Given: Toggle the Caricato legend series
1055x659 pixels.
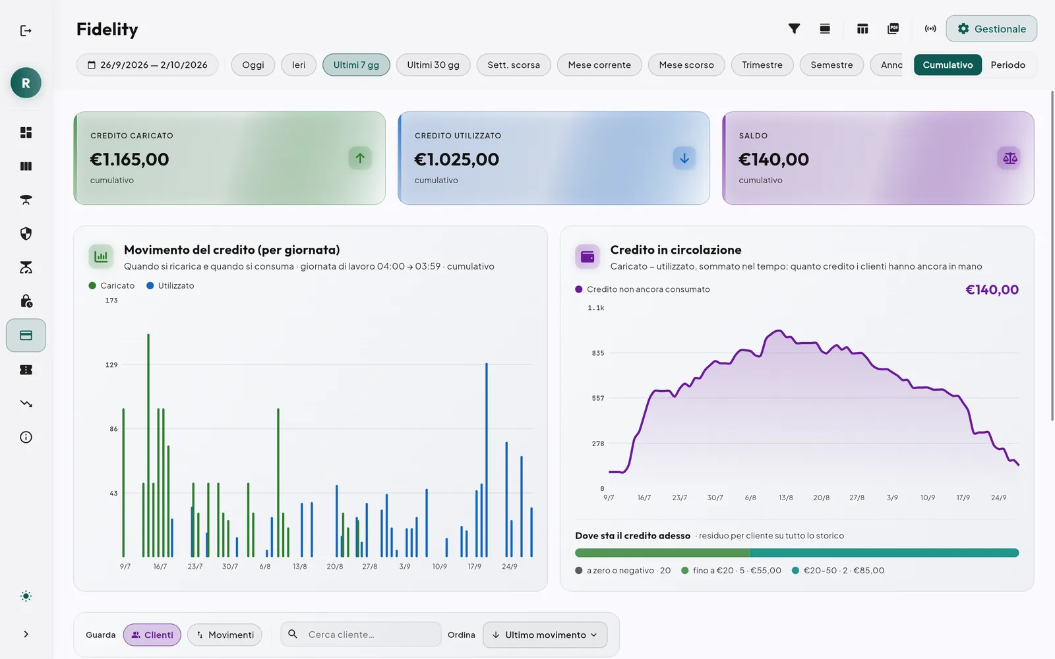Looking at the screenshot, I should click(x=111, y=285).
